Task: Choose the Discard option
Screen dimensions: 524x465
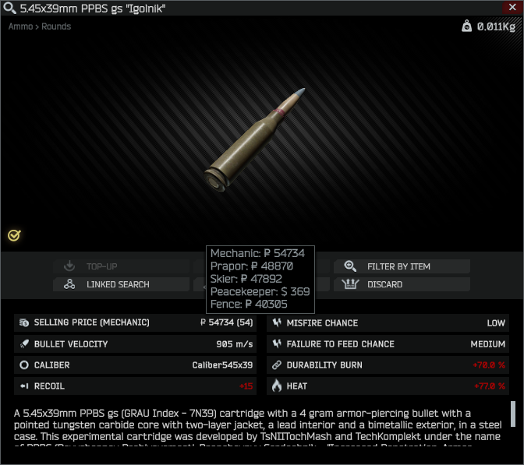Action: point(402,284)
